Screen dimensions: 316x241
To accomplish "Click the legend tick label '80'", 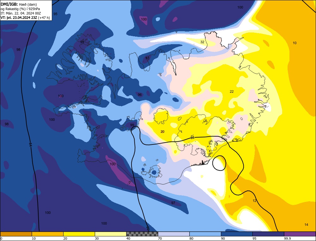I will click(191, 238).
